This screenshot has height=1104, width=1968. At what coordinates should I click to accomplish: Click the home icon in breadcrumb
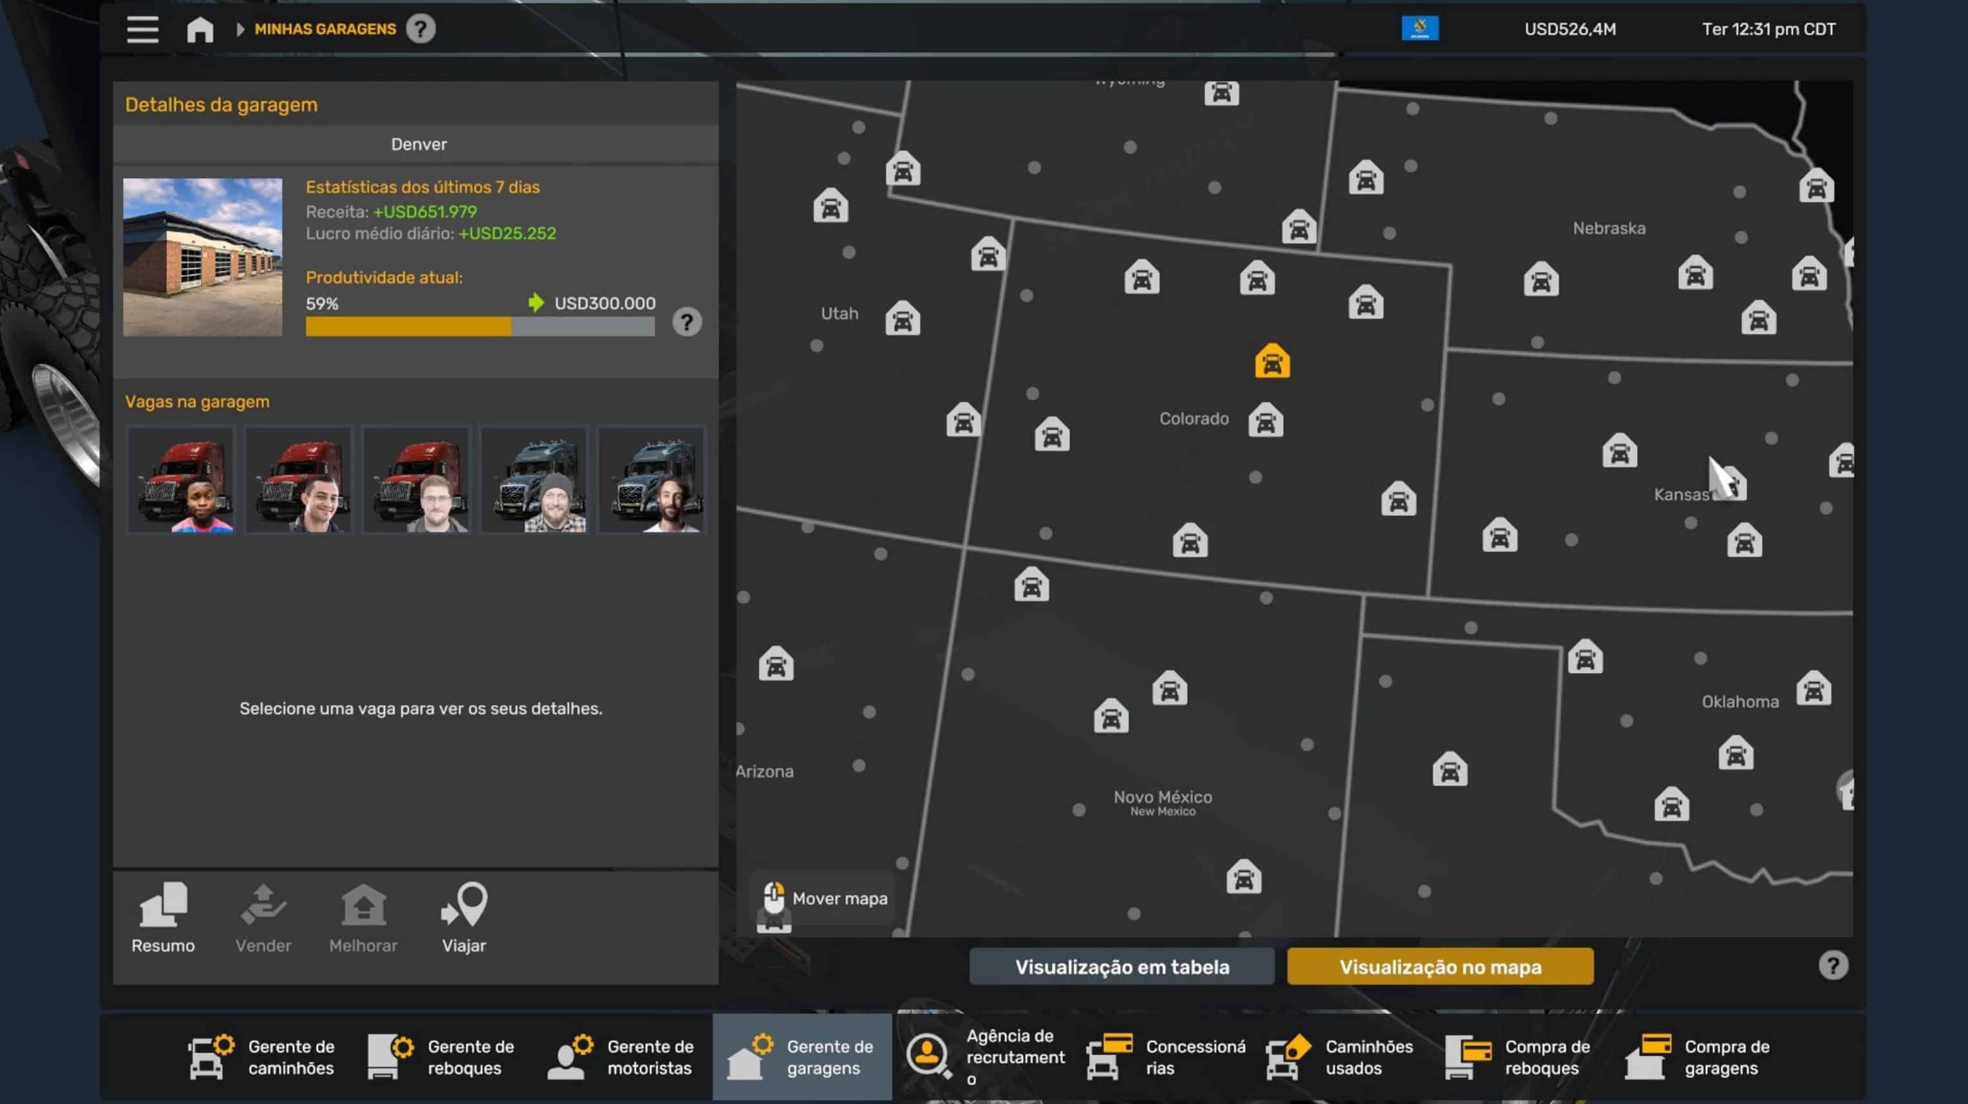pyautogui.click(x=200, y=29)
